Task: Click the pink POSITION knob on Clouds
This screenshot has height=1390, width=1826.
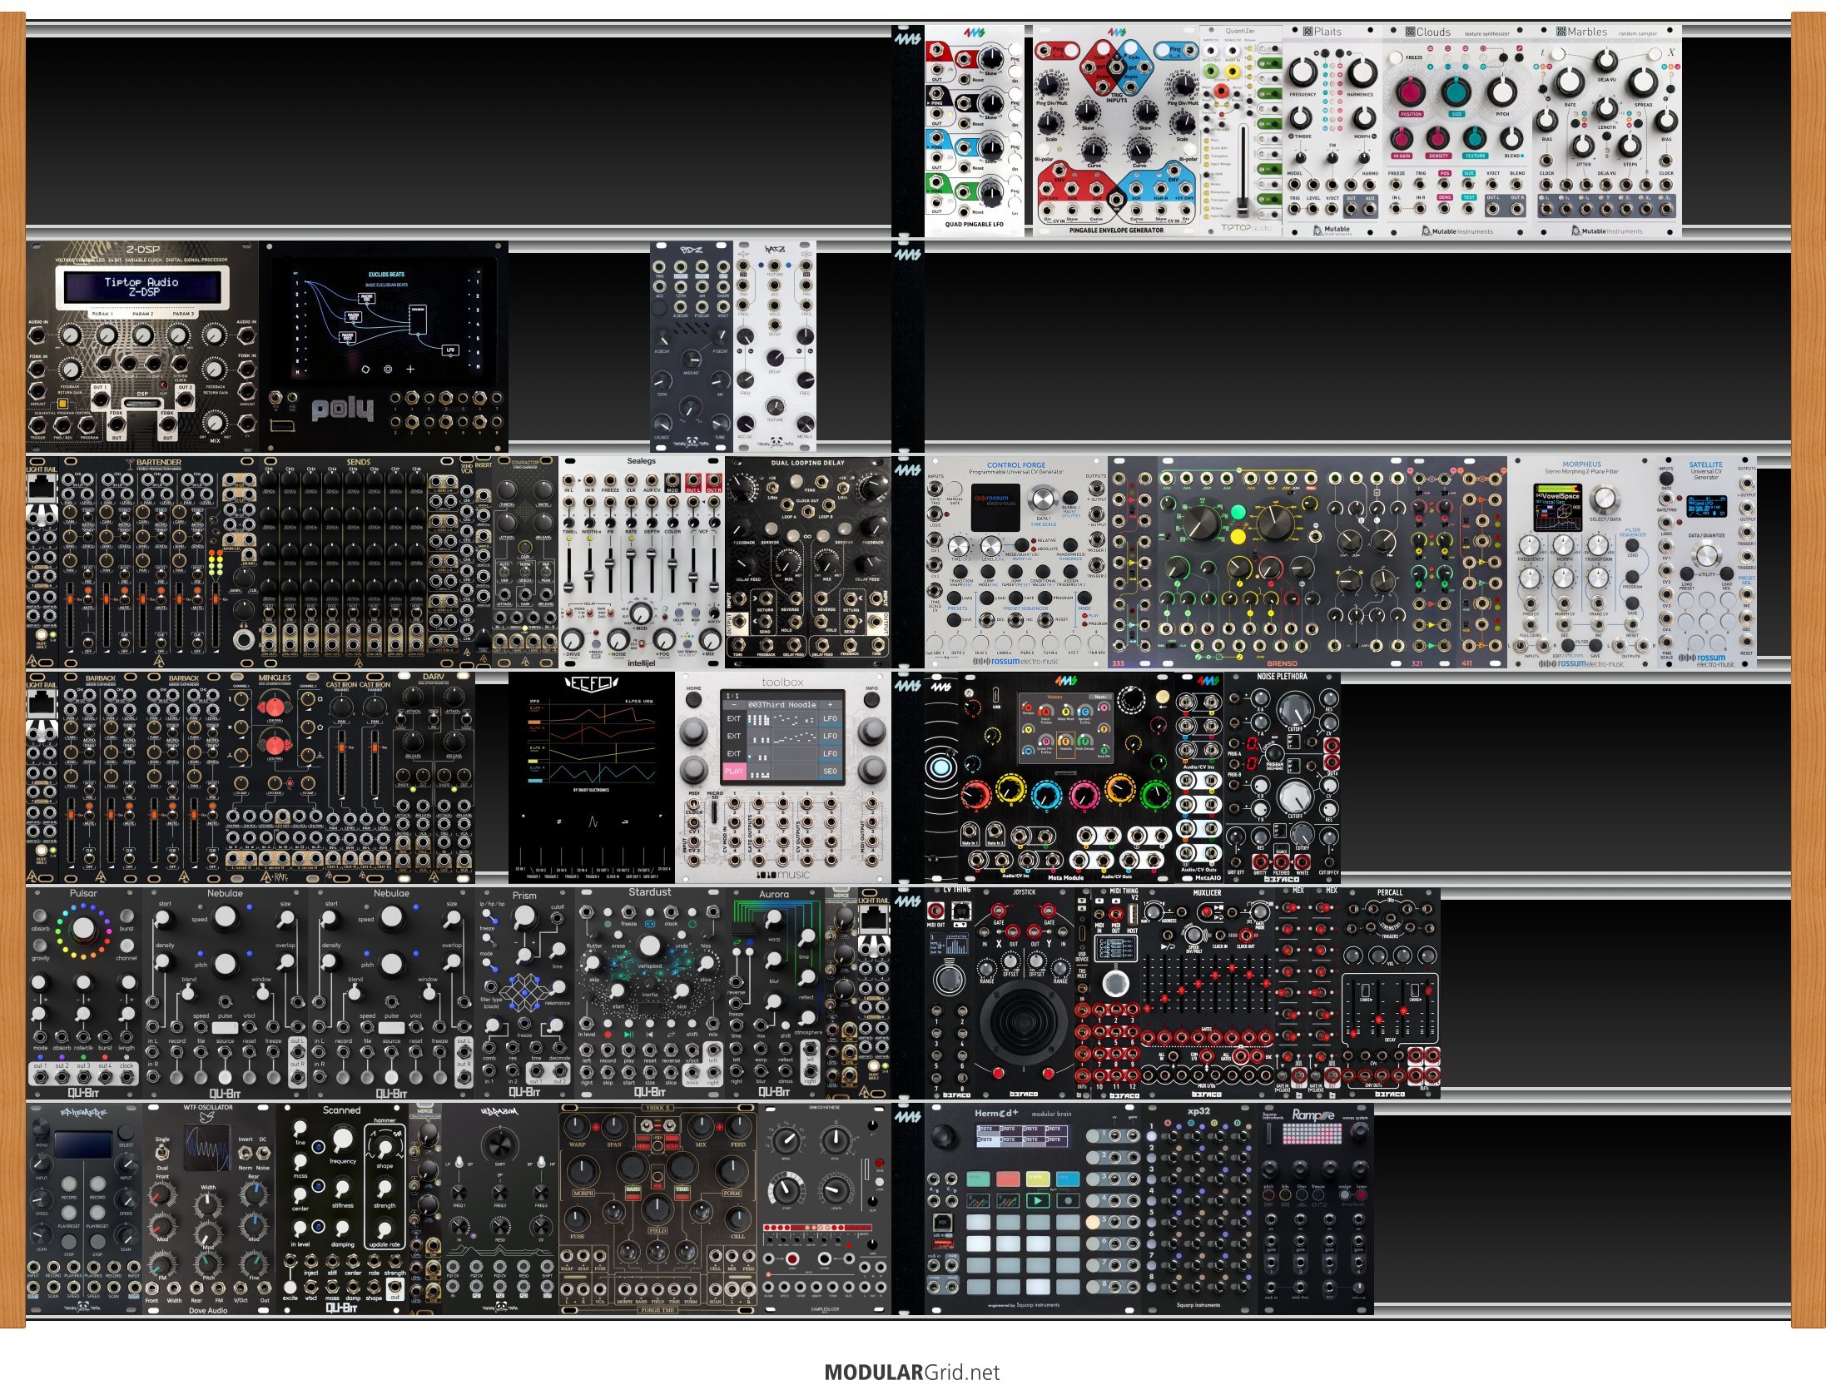Action: (1412, 92)
